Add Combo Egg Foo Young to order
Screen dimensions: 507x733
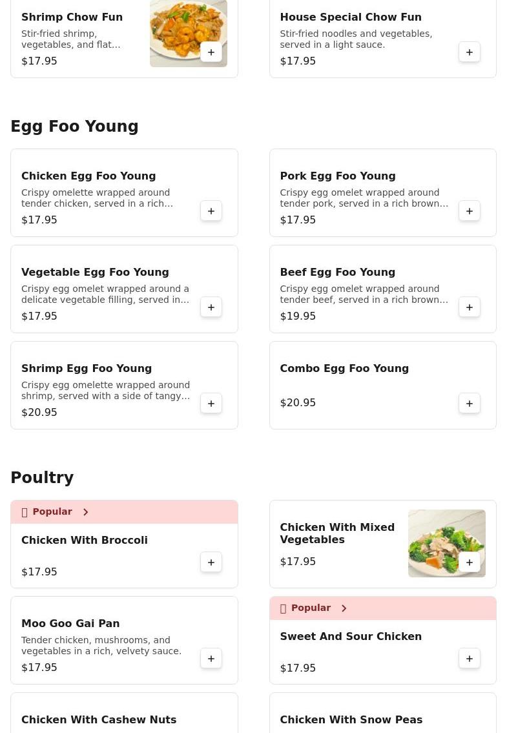coord(470,404)
